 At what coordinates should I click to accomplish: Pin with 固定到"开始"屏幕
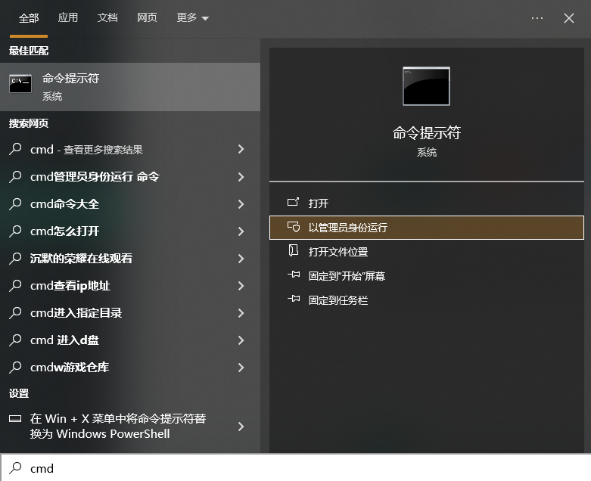(x=427, y=276)
